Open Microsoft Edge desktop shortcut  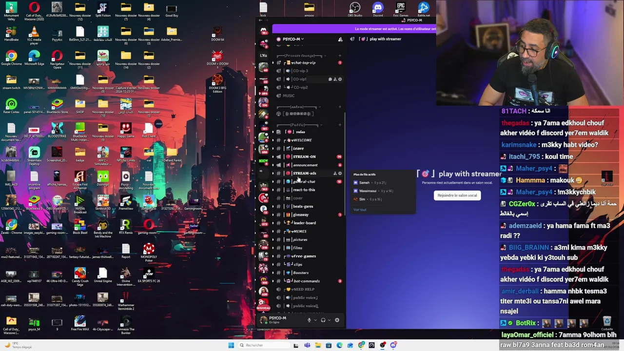point(34,58)
